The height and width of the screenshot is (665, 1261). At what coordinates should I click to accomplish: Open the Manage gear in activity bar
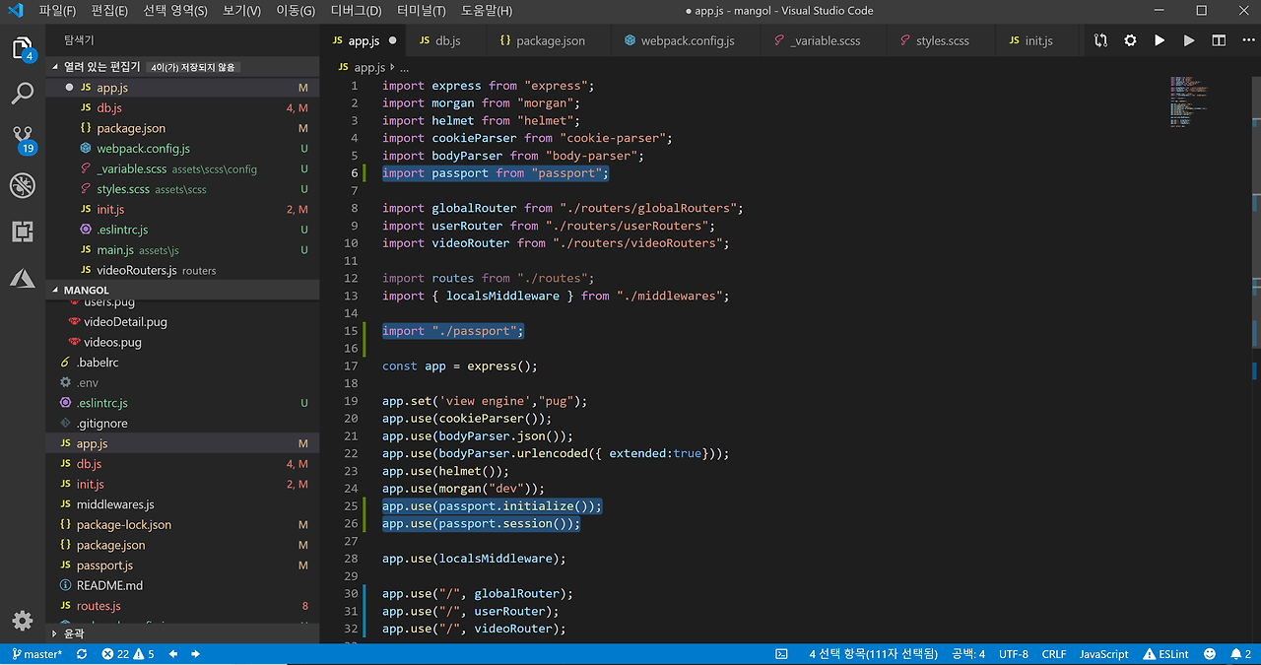(x=22, y=621)
